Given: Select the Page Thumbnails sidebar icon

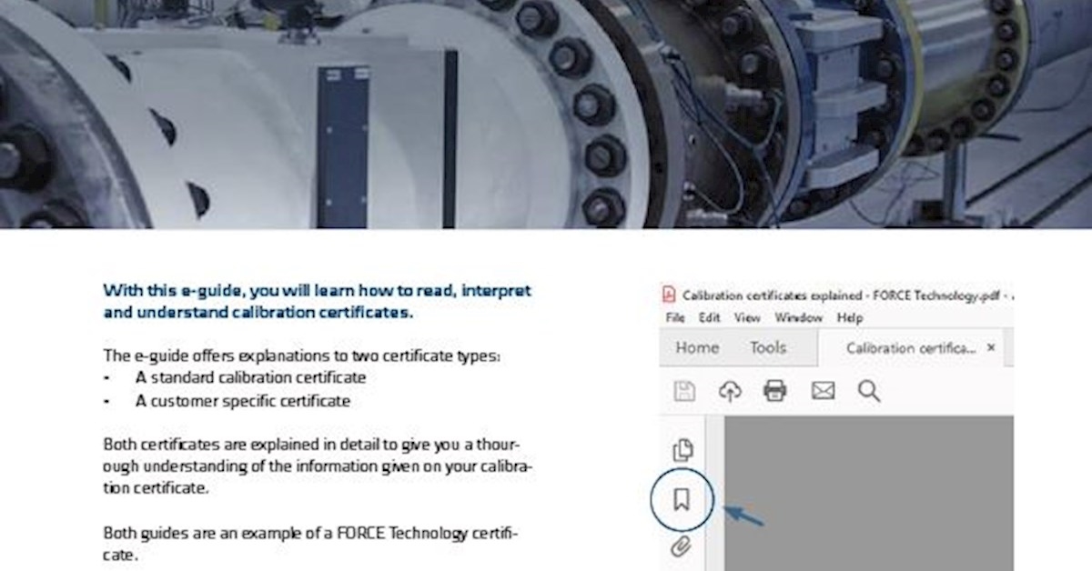Looking at the screenshot, I should tap(682, 449).
